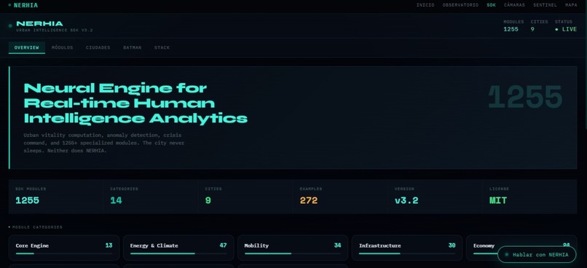This screenshot has height=268, width=587.
Task: Click the Urban vitality description paragraph
Action: 104,143
